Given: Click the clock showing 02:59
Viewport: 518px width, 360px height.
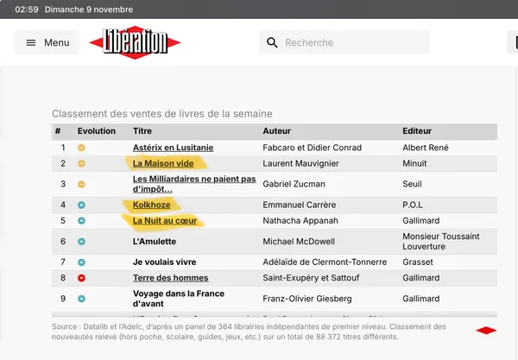Looking at the screenshot, I should click(27, 9).
